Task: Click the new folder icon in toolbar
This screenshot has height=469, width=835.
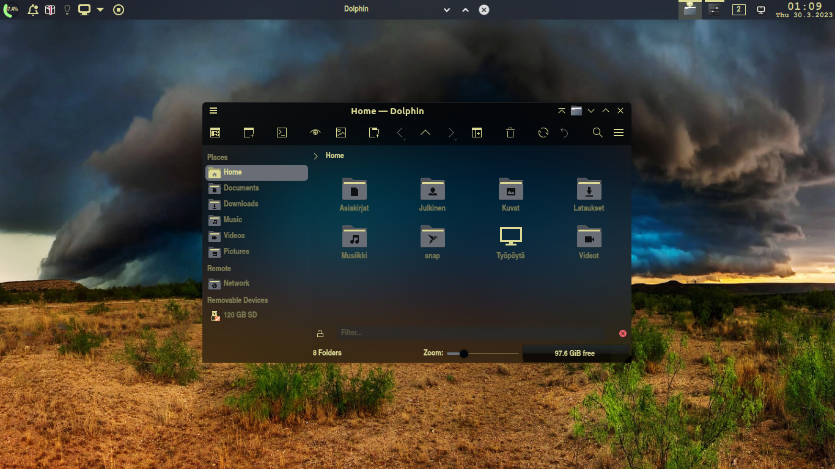Action: pyautogui.click(x=374, y=133)
